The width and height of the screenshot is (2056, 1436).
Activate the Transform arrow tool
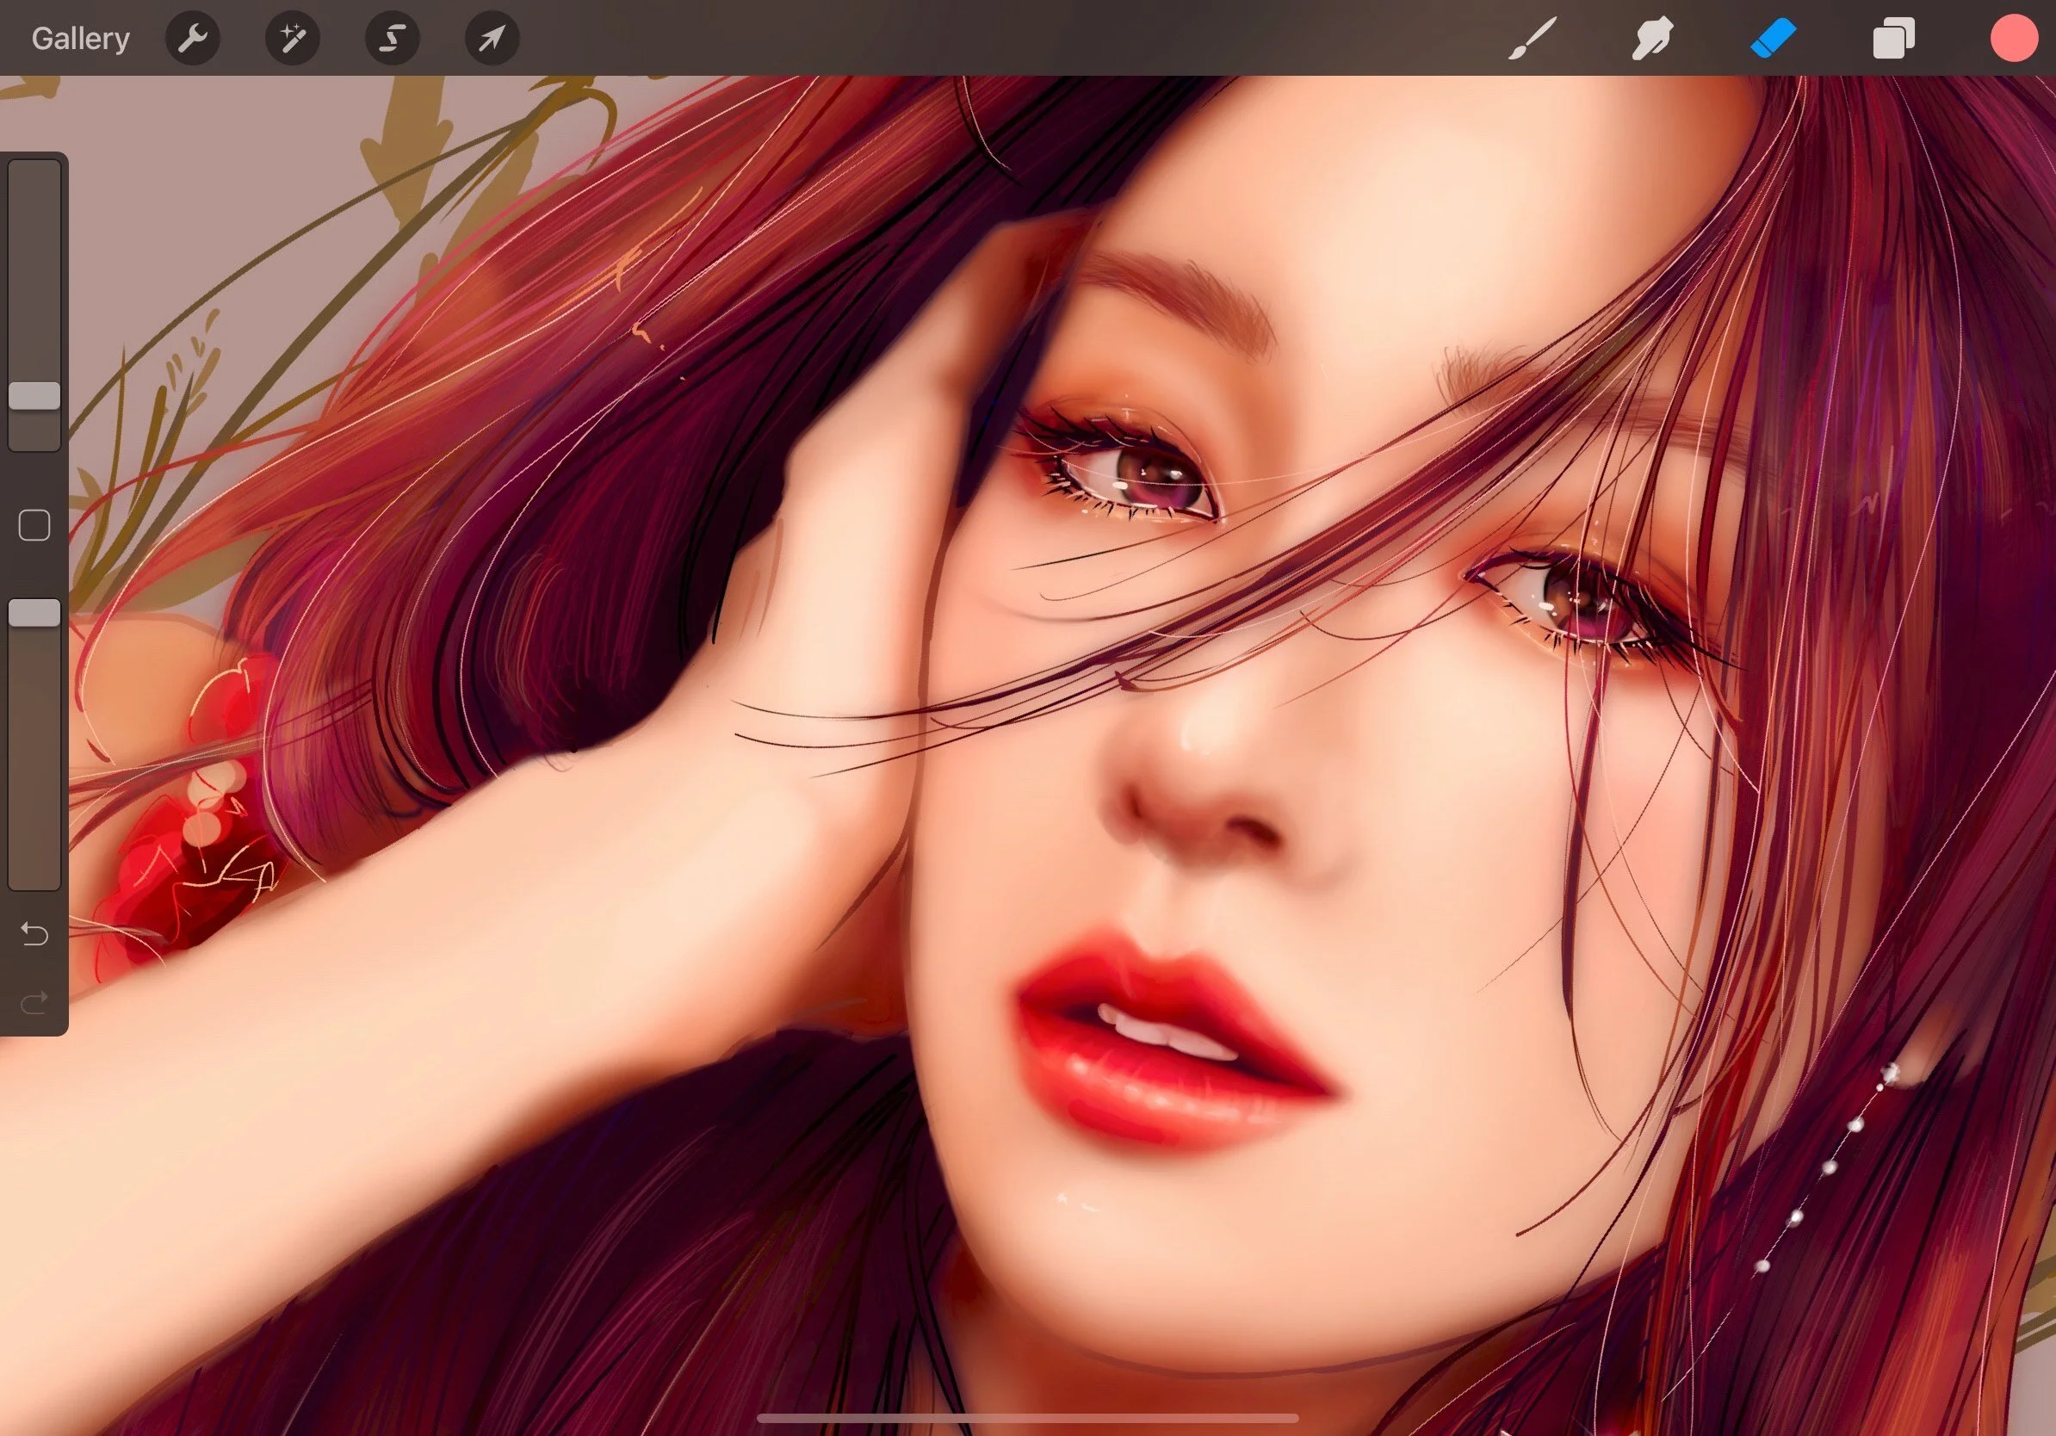point(492,39)
